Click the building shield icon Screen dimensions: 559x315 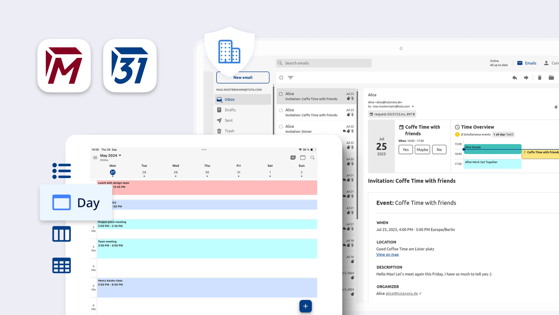click(229, 51)
